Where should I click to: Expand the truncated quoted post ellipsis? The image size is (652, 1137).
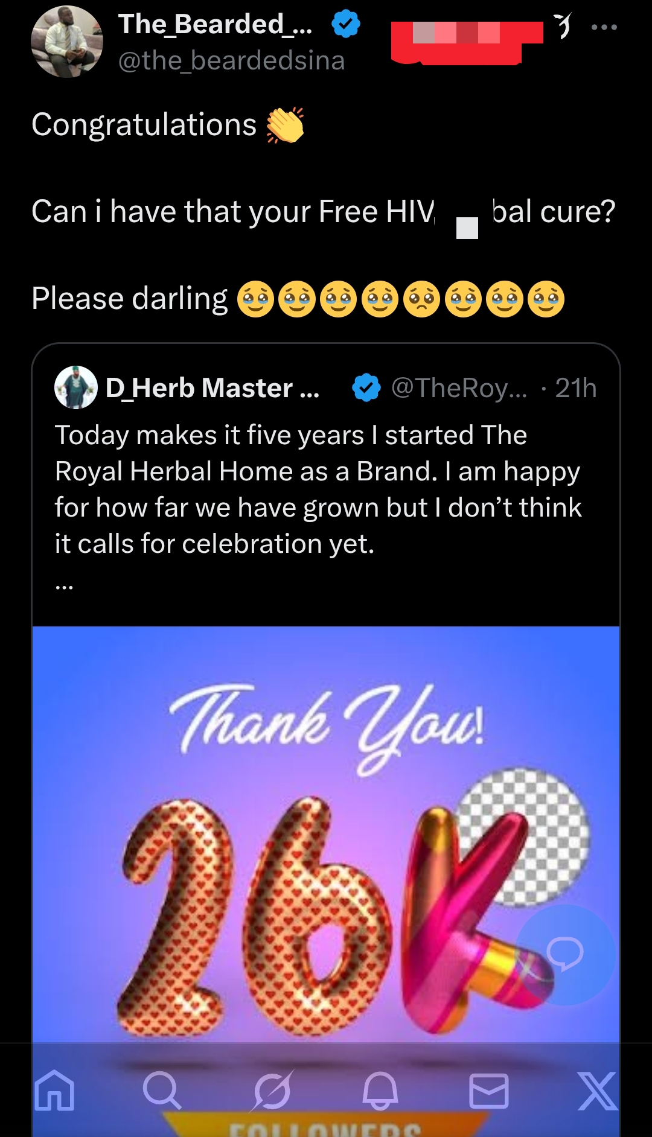64,584
